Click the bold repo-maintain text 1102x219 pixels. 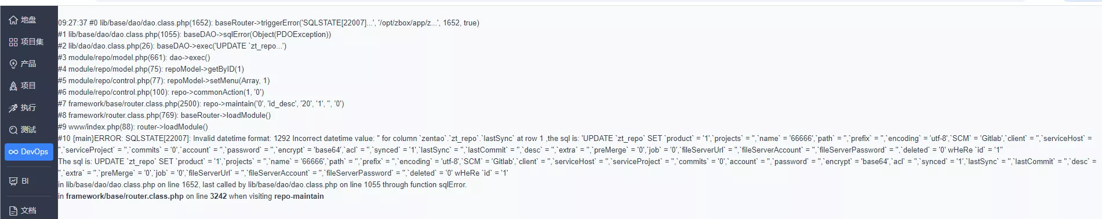tap(299, 196)
